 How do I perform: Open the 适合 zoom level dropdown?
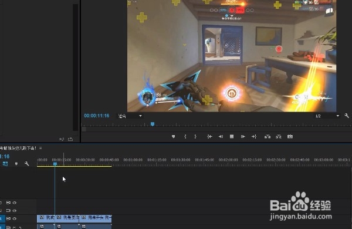coord(130,116)
